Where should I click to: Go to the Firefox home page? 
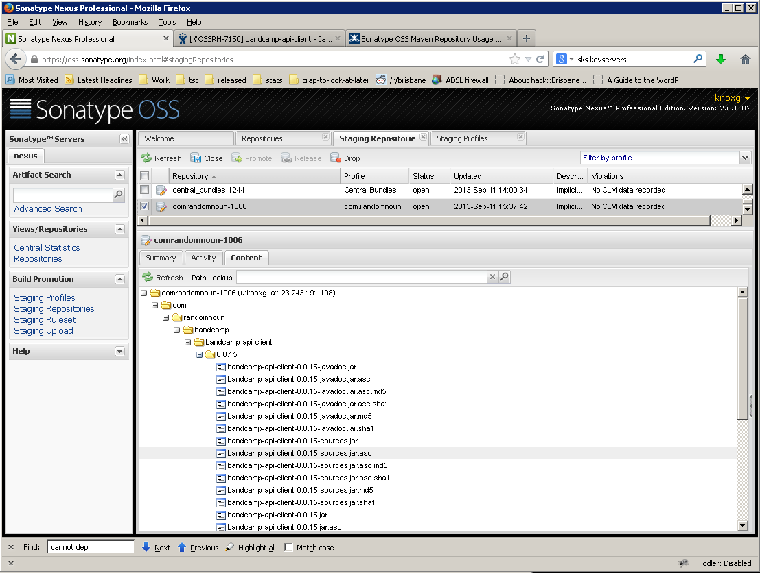[746, 59]
